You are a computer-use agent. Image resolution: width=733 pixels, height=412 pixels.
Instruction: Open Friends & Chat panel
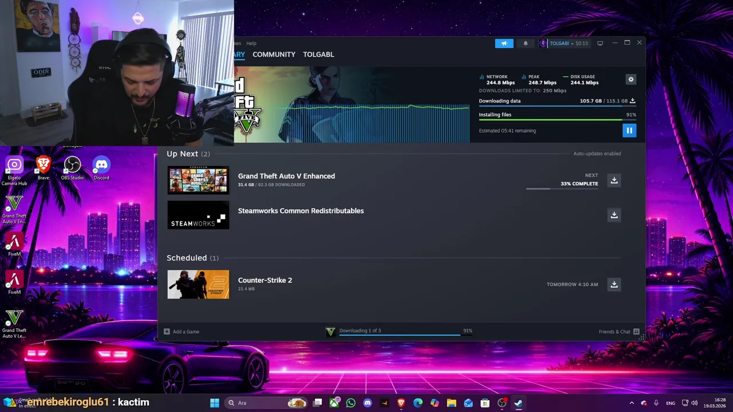[x=619, y=331]
